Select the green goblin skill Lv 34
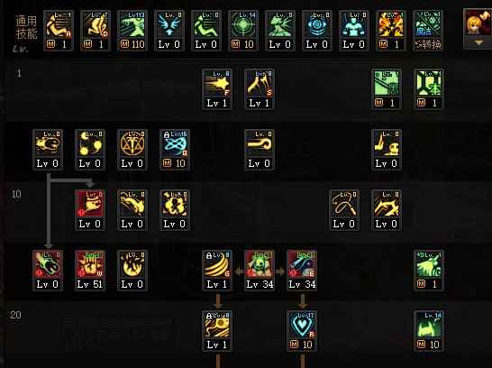492x368 pixels. [260, 271]
